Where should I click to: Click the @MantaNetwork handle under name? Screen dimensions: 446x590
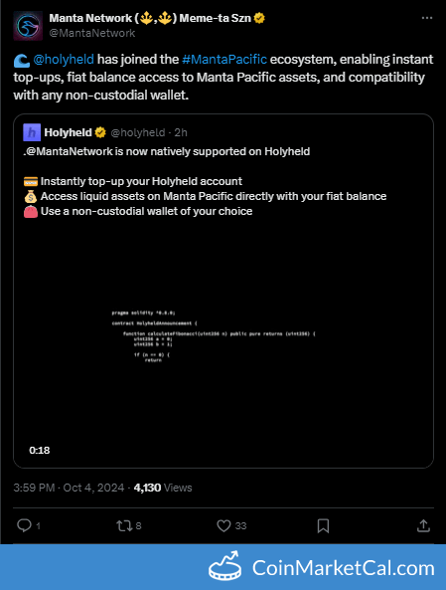point(92,33)
